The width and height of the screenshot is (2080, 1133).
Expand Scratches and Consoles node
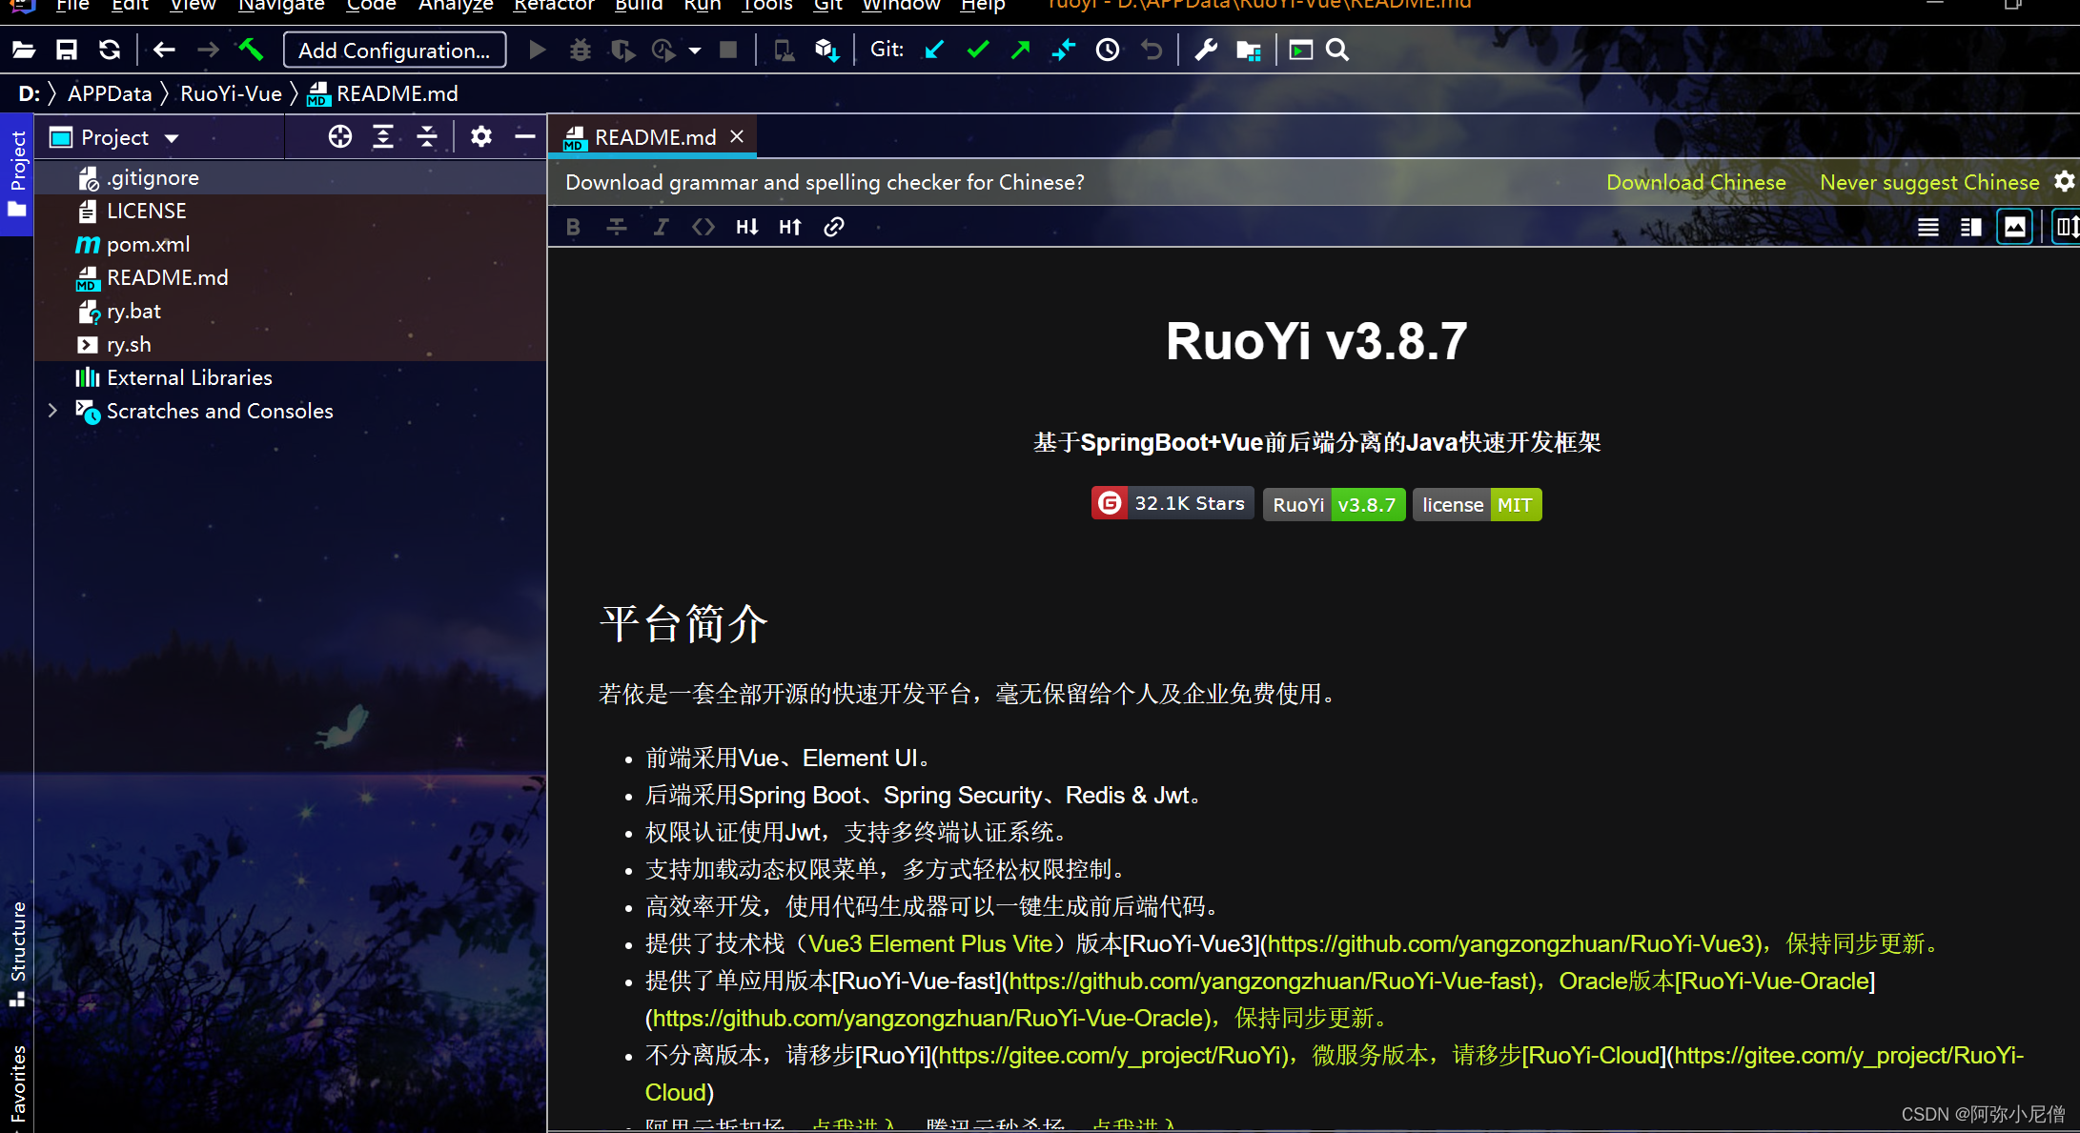pos(53,411)
